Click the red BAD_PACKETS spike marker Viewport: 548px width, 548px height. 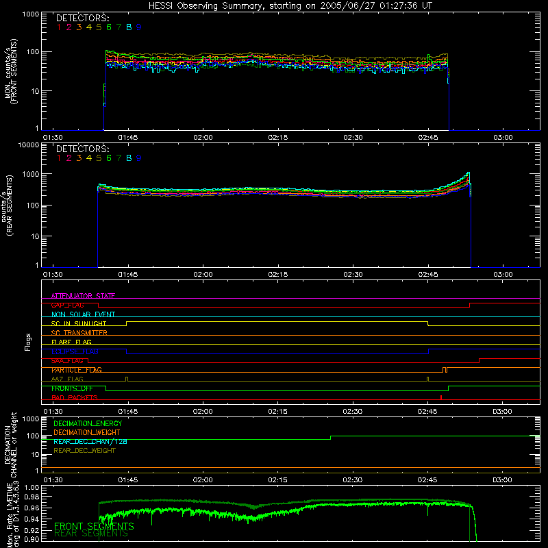(x=441, y=397)
